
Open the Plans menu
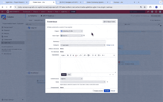click(x=57, y=12)
